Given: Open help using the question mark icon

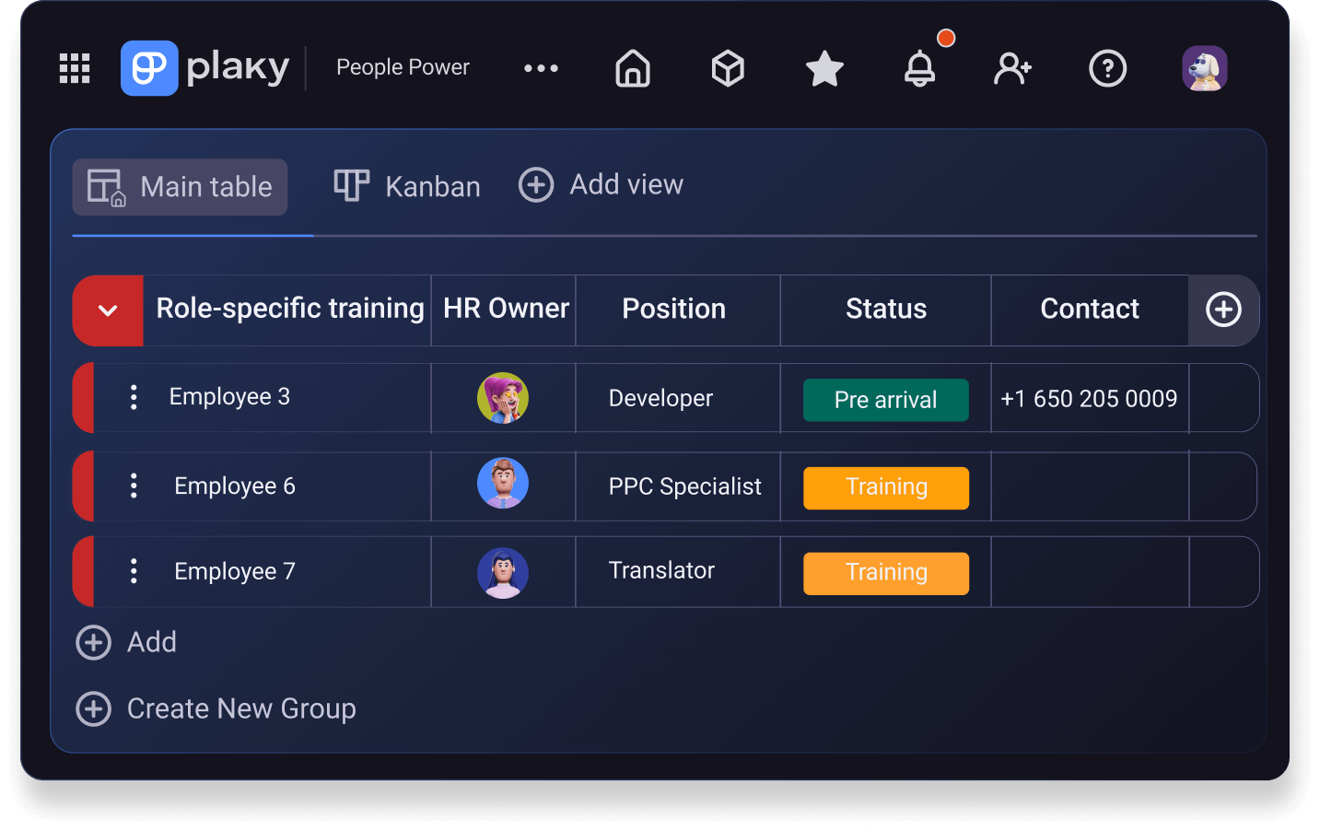Looking at the screenshot, I should click(1108, 68).
